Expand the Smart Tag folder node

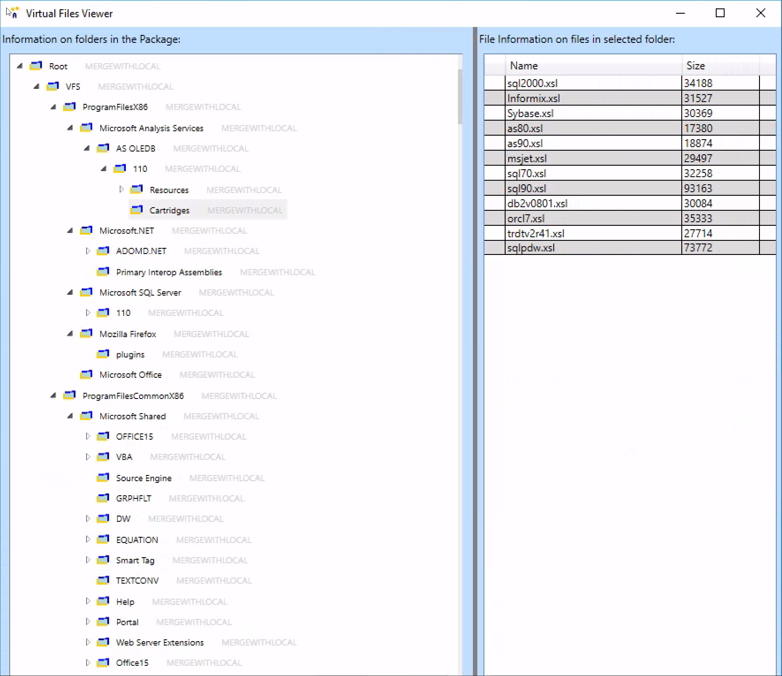[88, 560]
